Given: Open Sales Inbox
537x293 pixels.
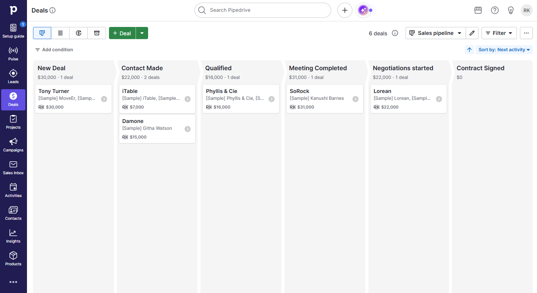Looking at the screenshot, I should click(13, 168).
